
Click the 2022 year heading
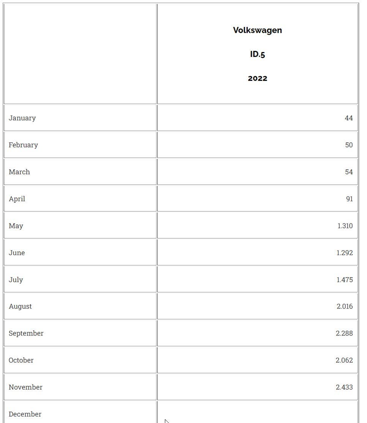257,78
